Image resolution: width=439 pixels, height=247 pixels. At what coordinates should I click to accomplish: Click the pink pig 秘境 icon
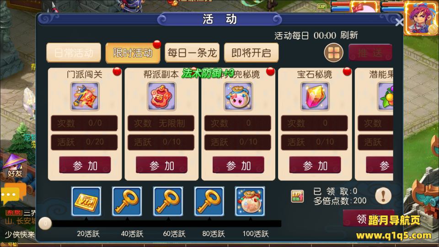point(238,96)
